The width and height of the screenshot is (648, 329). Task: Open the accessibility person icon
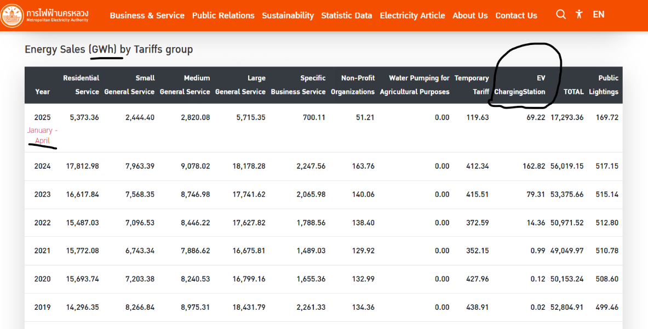579,14
